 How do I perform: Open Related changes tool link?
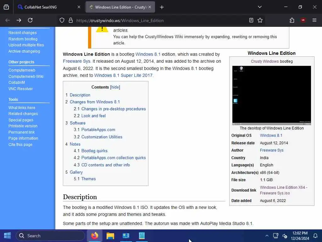coord(23,113)
